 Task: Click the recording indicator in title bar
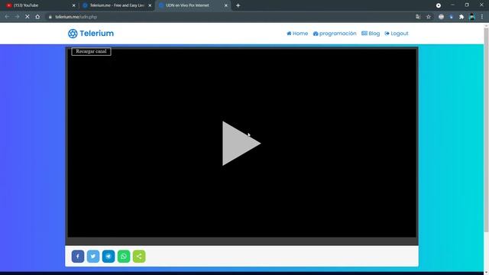point(438,5)
